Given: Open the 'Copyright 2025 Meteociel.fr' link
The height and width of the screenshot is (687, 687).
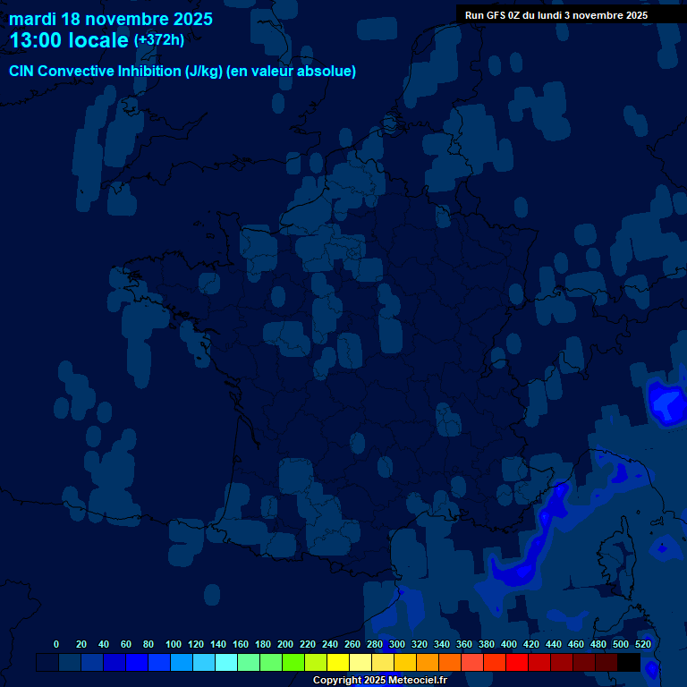Looking at the screenshot, I should [x=379, y=680].
